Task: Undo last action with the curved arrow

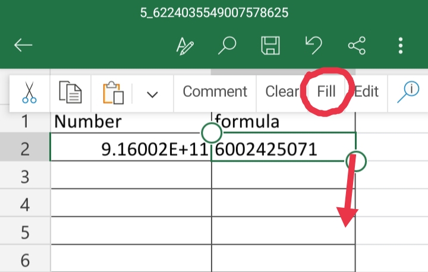Action: point(314,45)
